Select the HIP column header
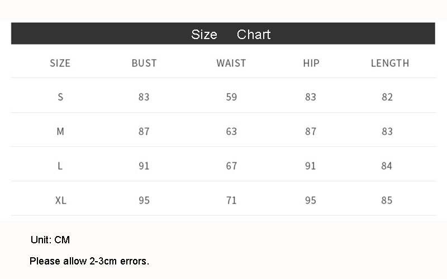Viewport: 447px width, 279px height. pos(311,63)
